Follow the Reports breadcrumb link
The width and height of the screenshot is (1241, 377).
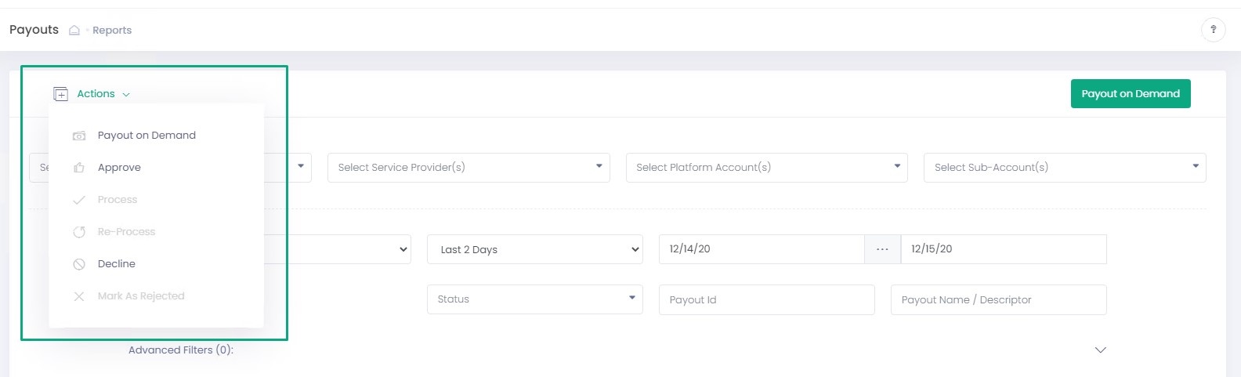point(112,31)
